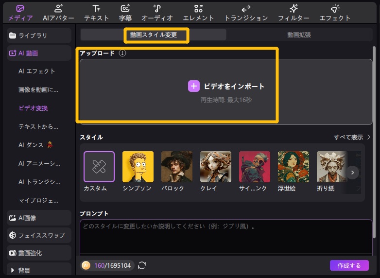Expand すべて表示 to show all styles
Screen dimensions: 380x278
click(x=352, y=138)
